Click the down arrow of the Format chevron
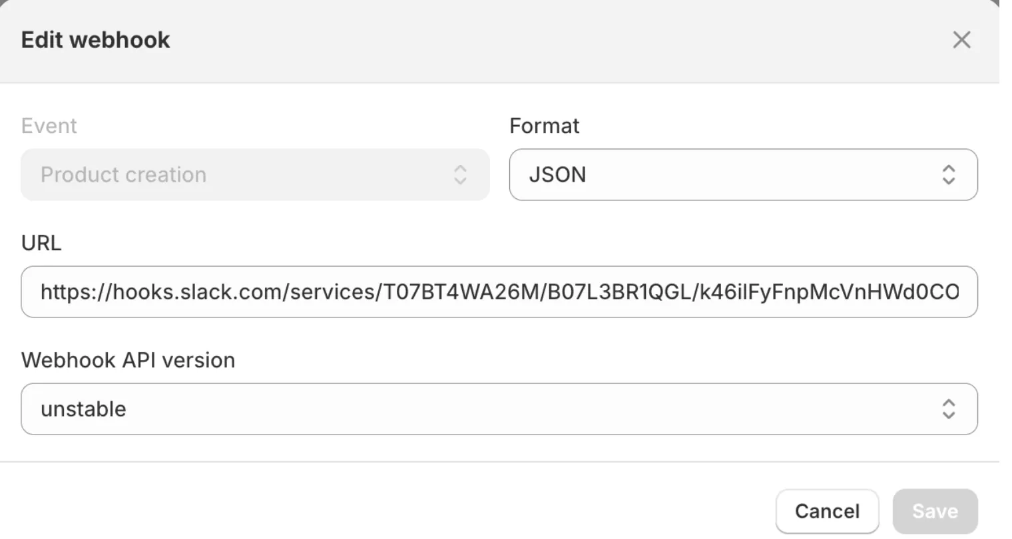The height and width of the screenshot is (539, 1012). pyautogui.click(x=950, y=180)
